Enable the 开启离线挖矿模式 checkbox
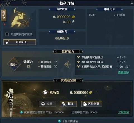This screenshot has height=123, width=134. click(7, 34)
